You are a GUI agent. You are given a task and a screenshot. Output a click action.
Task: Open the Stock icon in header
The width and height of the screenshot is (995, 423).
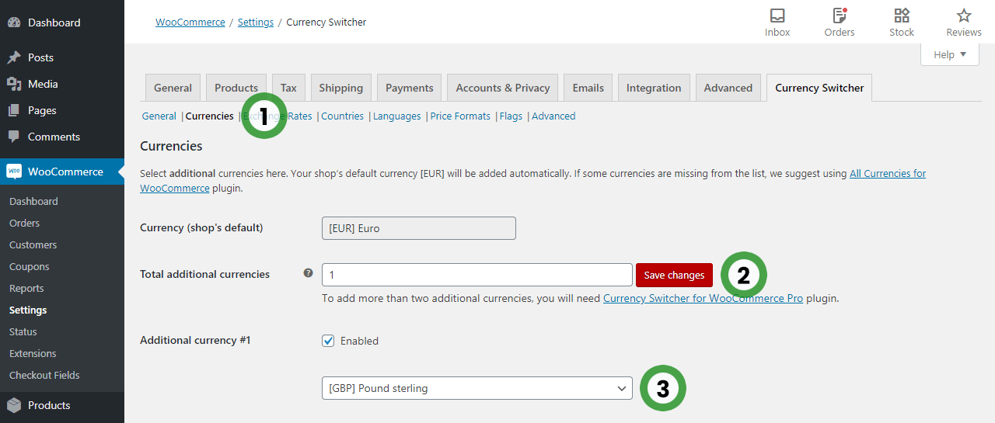902,16
